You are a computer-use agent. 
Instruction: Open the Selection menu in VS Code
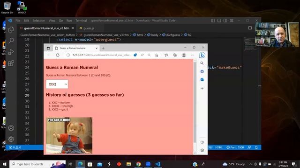(x=39, y=21)
